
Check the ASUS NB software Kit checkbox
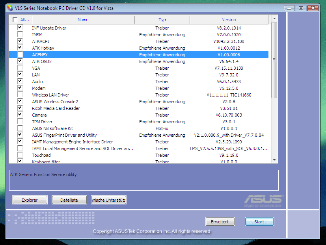(20, 128)
